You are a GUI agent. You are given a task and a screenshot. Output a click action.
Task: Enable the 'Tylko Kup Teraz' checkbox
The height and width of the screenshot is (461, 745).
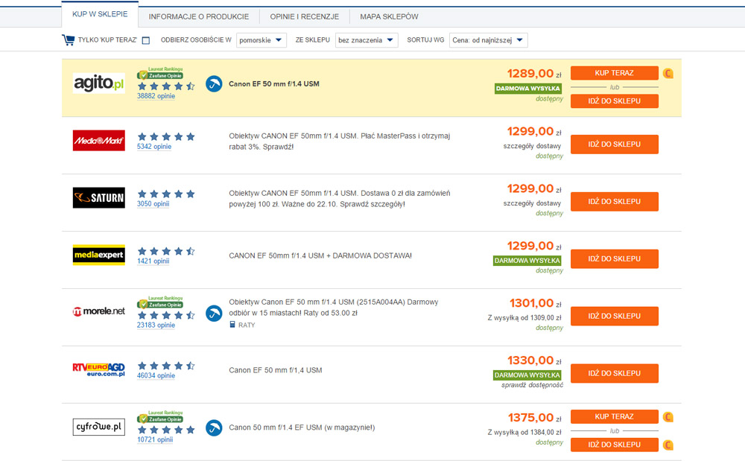pos(146,40)
